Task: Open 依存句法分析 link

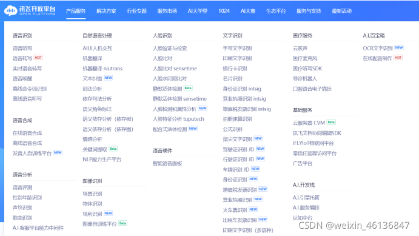Action: [97, 99]
